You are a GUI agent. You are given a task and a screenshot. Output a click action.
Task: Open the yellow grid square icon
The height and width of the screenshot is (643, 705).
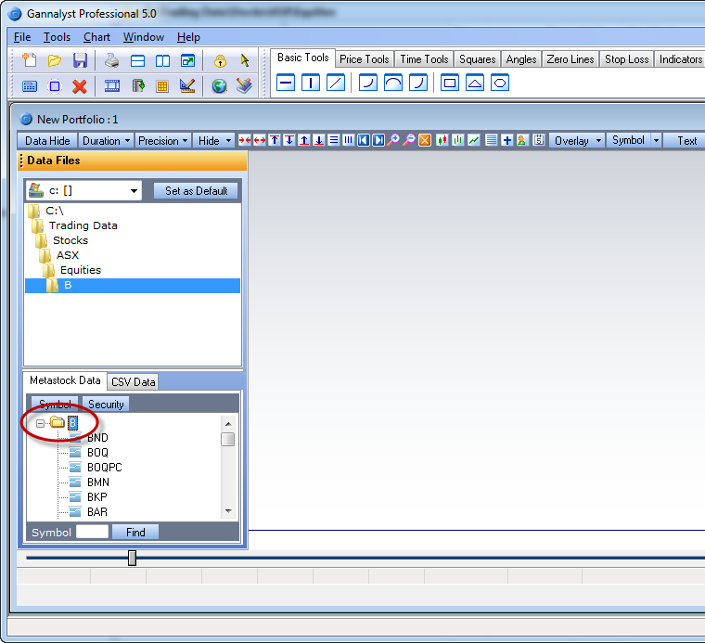point(162,86)
